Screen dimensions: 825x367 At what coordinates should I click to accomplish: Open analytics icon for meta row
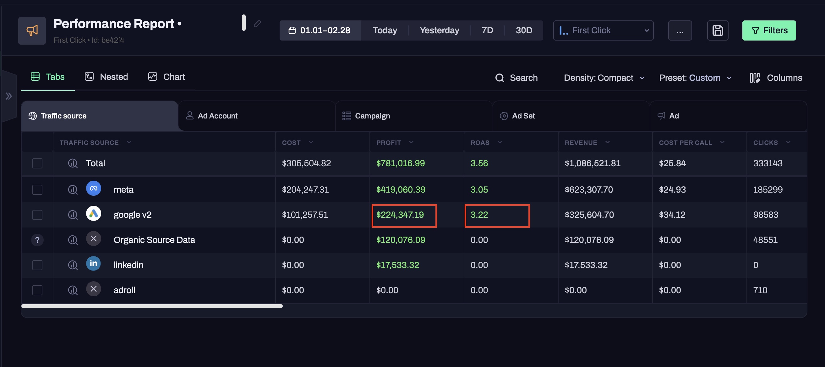(x=73, y=189)
